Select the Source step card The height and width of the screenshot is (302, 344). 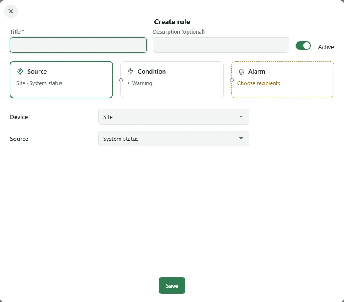point(61,80)
